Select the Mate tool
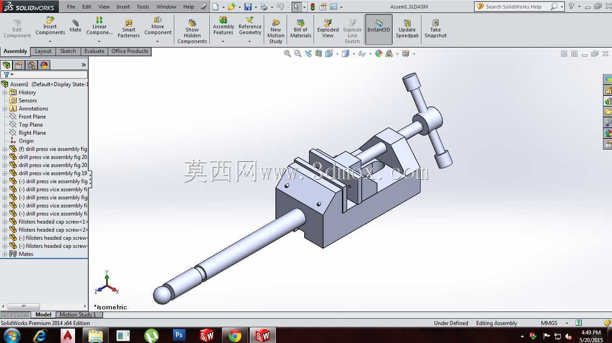 (x=75, y=26)
